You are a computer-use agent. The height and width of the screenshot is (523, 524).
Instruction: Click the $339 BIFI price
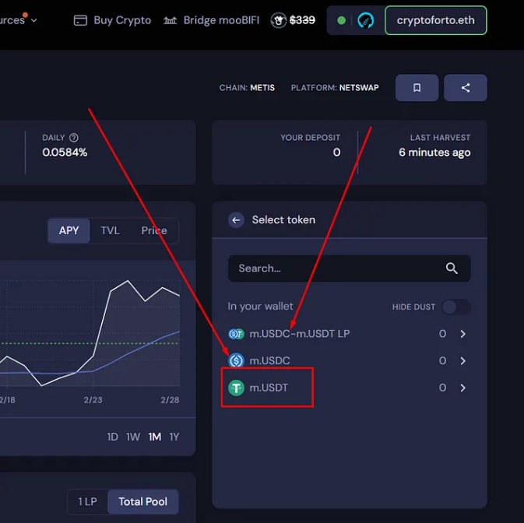(x=302, y=20)
